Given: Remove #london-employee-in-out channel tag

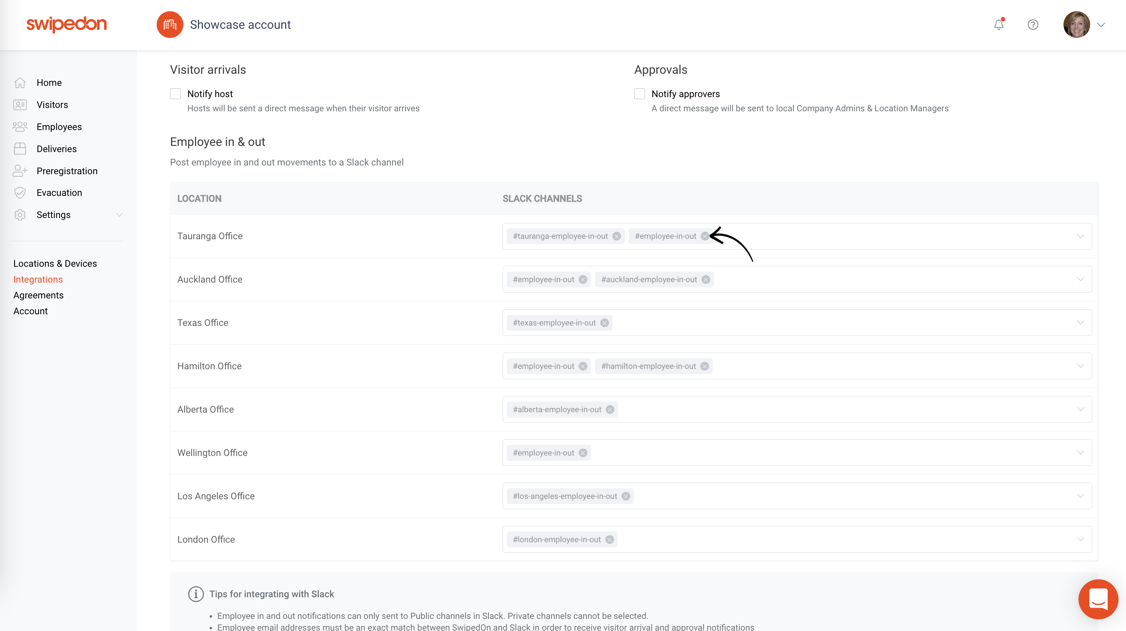Looking at the screenshot, I should click(609, 539).
